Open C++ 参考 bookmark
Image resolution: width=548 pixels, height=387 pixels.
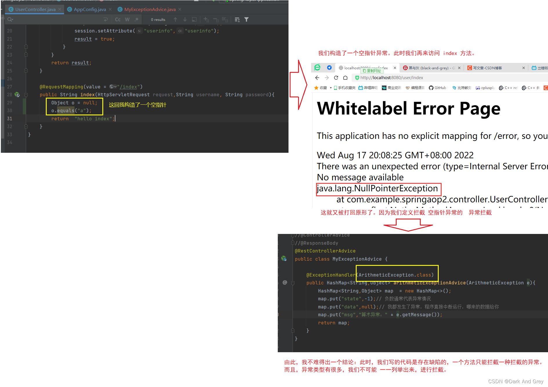pyautogui.click(x=531, y=88)
